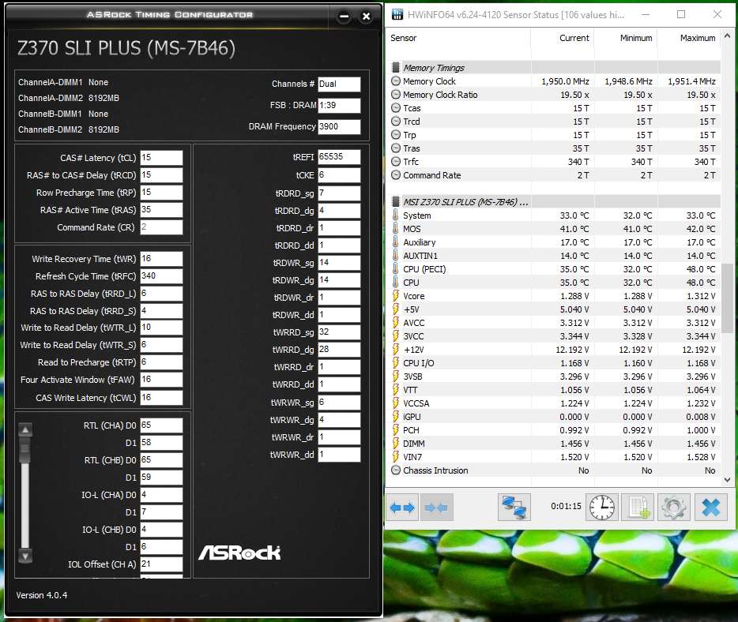
Task: Click the RAS# to CAS# Delay (tRCD) field
Action: (x=161, y=175)
